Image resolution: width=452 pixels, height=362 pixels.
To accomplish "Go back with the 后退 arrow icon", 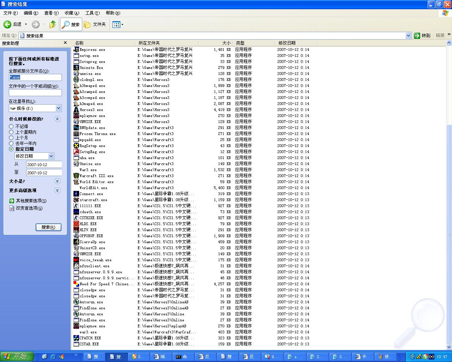I will point(7,24).
